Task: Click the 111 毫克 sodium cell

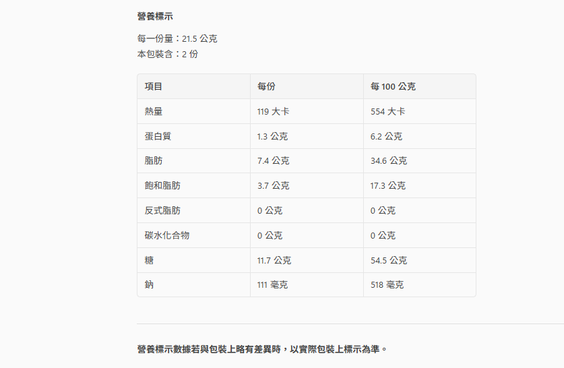Action: pyautogui.click(x=272, y=285)
